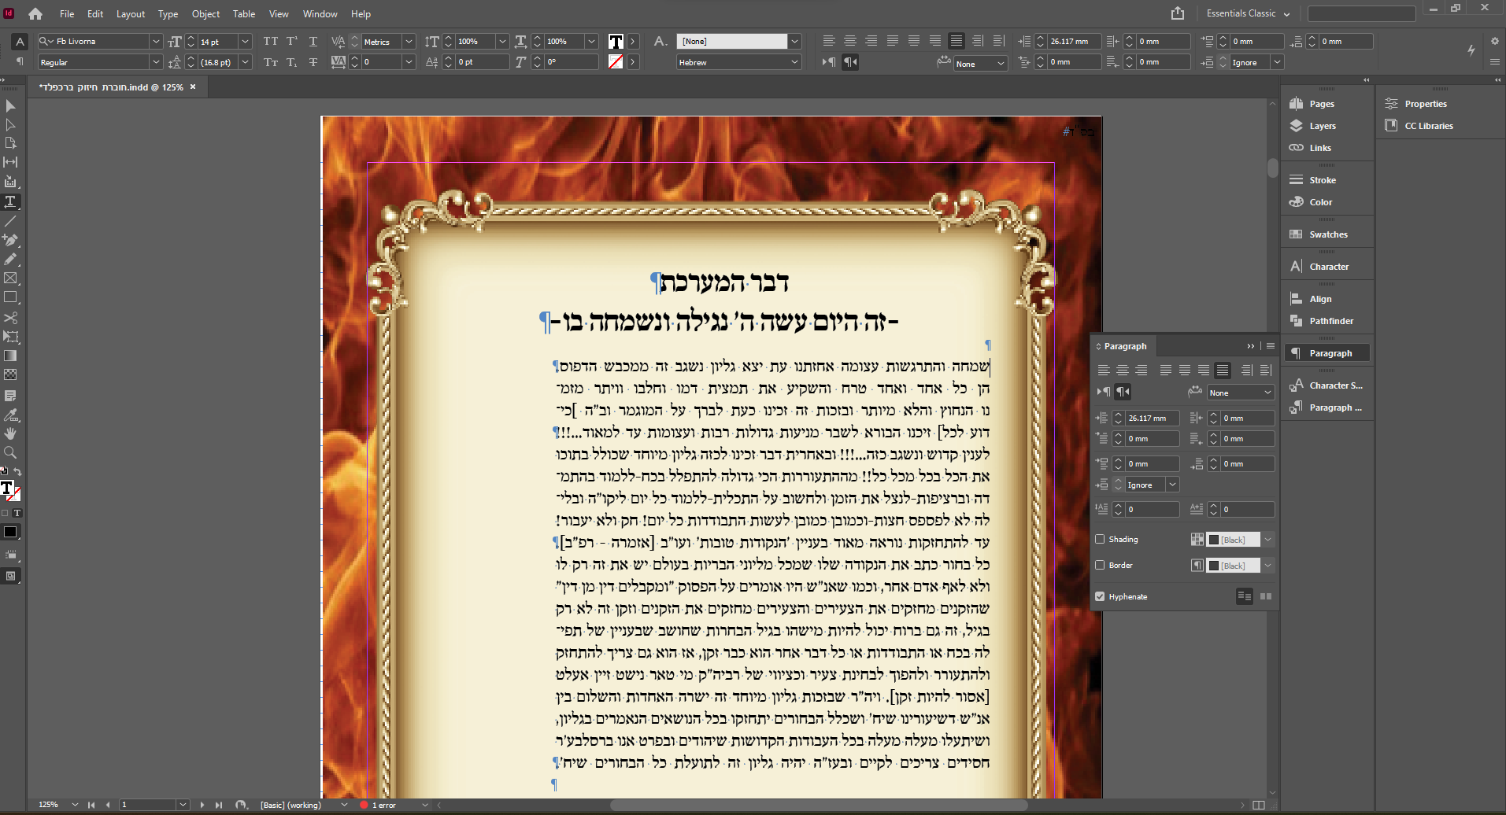Open the Object menu
The image size is (1506, 815).
(205, 14)
